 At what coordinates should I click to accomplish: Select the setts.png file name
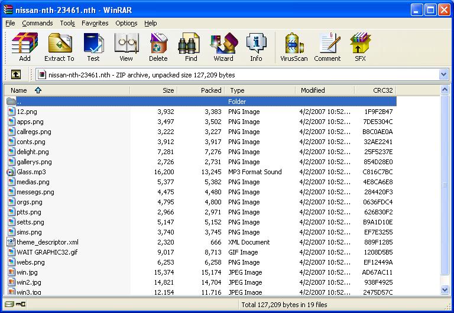pyautogui.click(x=30, y=222)
